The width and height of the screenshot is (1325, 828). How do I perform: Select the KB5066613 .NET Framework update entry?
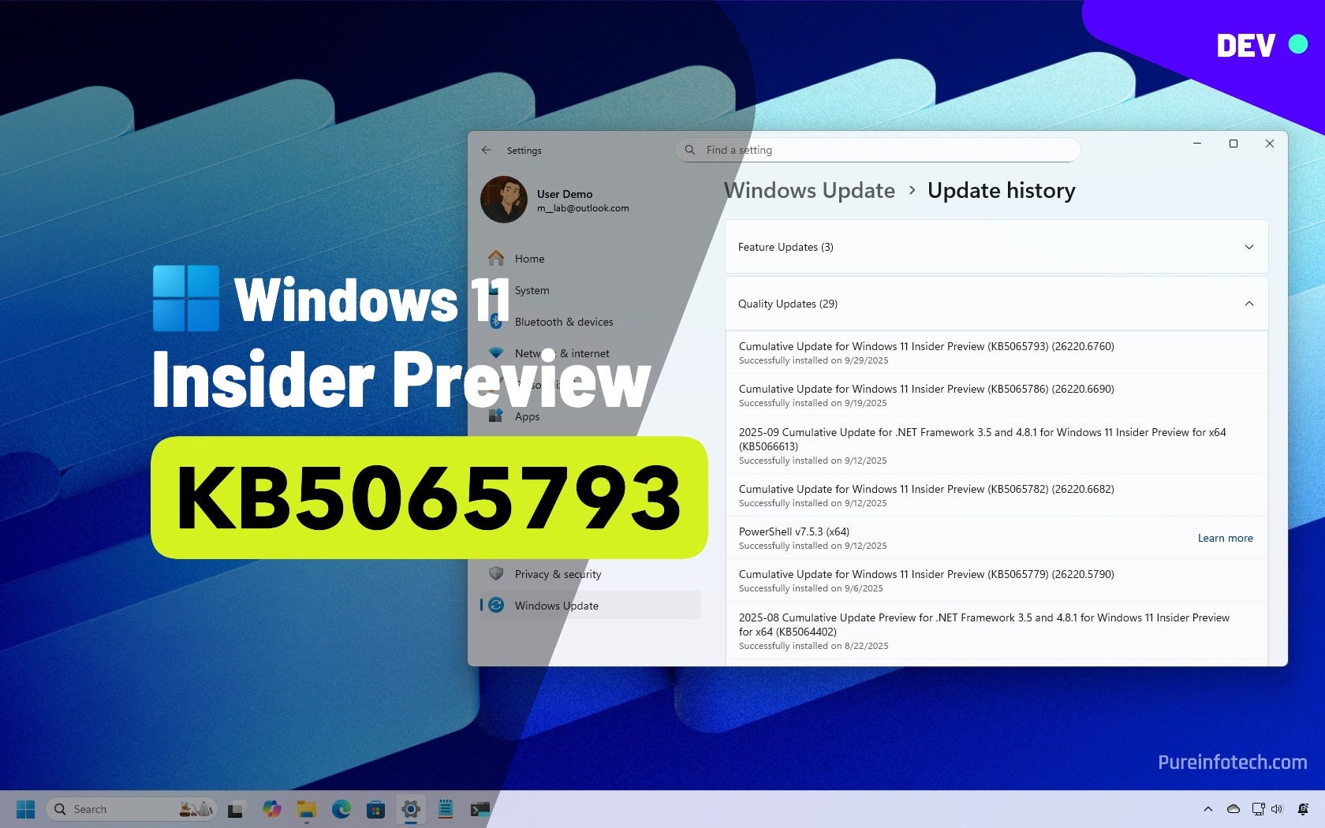pyautogui.click(x=997, y=446)
